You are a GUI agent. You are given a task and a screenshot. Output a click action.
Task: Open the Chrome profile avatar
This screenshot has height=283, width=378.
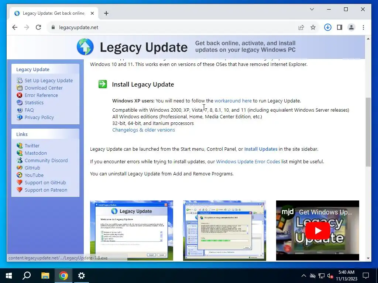point(351,27)
